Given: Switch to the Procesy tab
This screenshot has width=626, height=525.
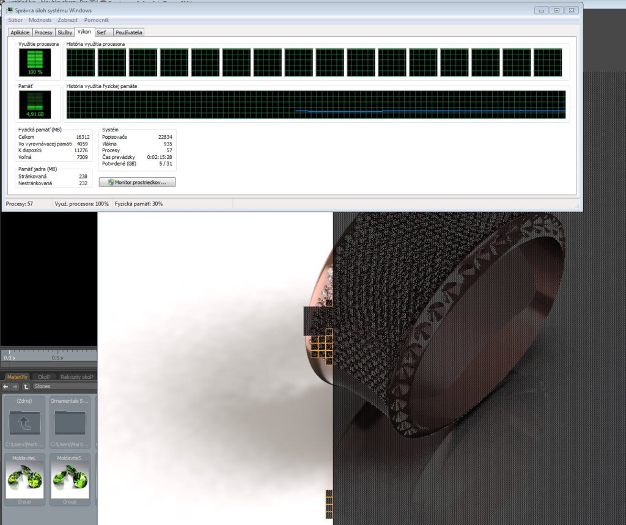Looking at the screenshot, I should click(x=43, y=32).
